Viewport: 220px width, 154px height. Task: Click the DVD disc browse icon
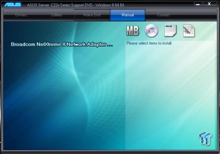(x=152, y=31)
